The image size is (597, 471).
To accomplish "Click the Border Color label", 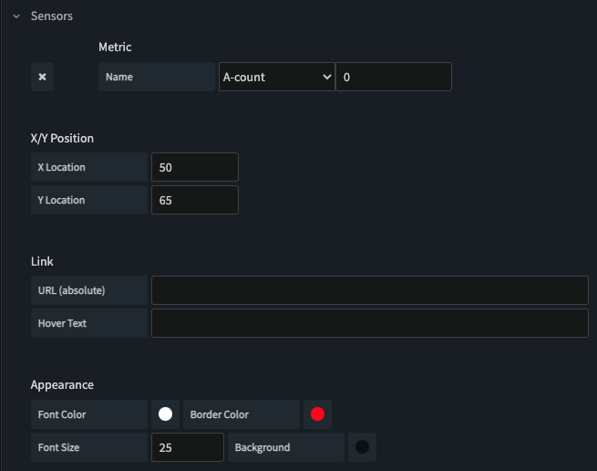I will point(220,414).
